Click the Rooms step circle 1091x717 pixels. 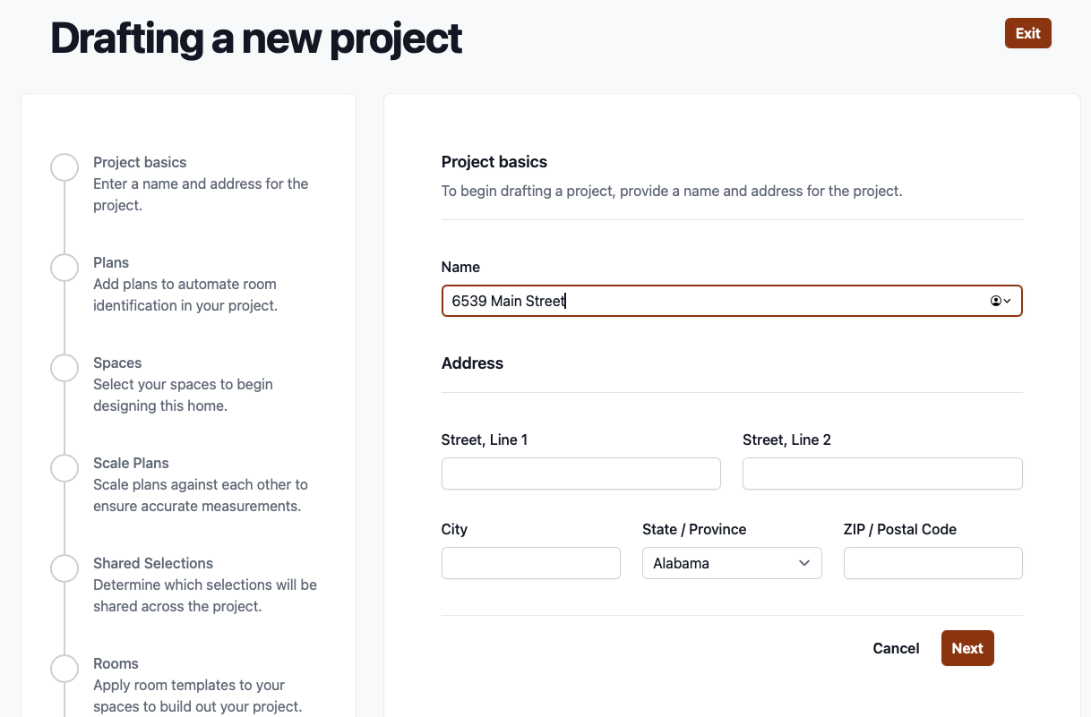point(64,669)
